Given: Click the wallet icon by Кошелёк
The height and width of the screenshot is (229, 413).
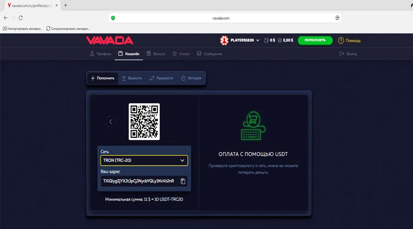Looking at the screenshot, I should pyautogui.click(x=120, y=54).
